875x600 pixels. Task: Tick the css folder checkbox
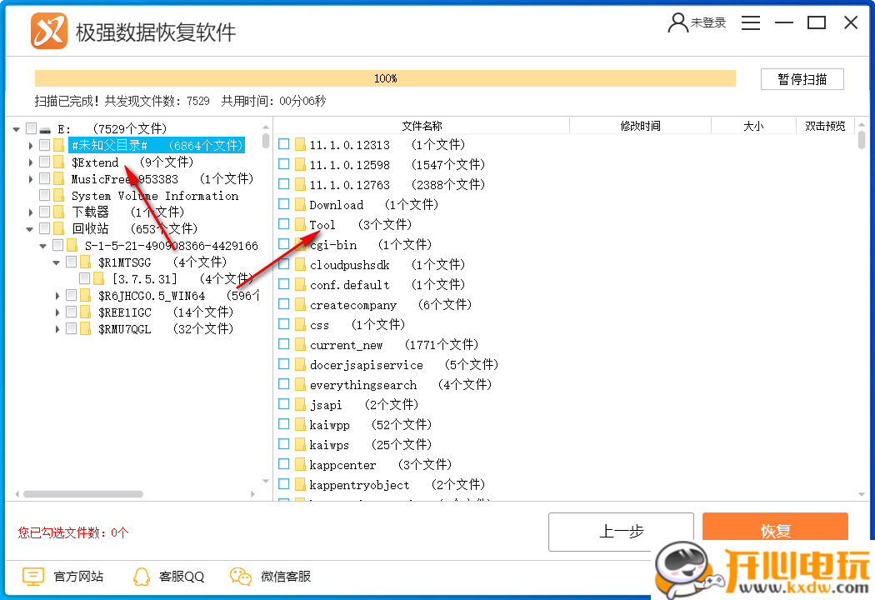(x=284, y=323)
